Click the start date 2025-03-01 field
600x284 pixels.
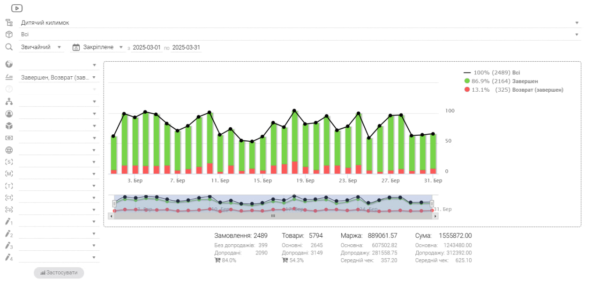click(147, 47)
